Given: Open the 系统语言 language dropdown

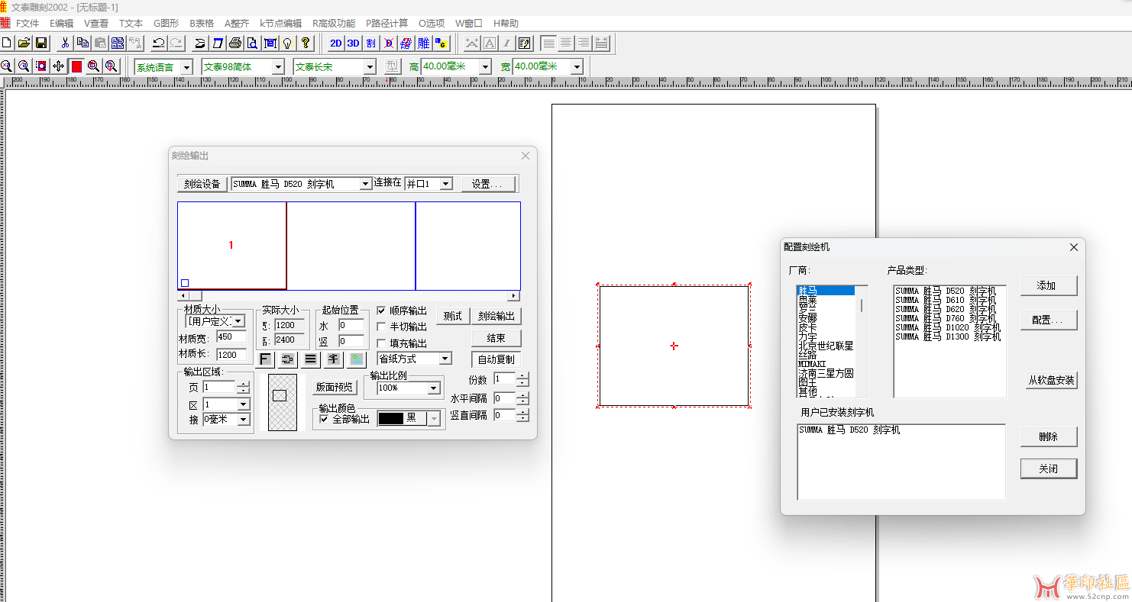Looking at the screenshot, I should 186,67.
